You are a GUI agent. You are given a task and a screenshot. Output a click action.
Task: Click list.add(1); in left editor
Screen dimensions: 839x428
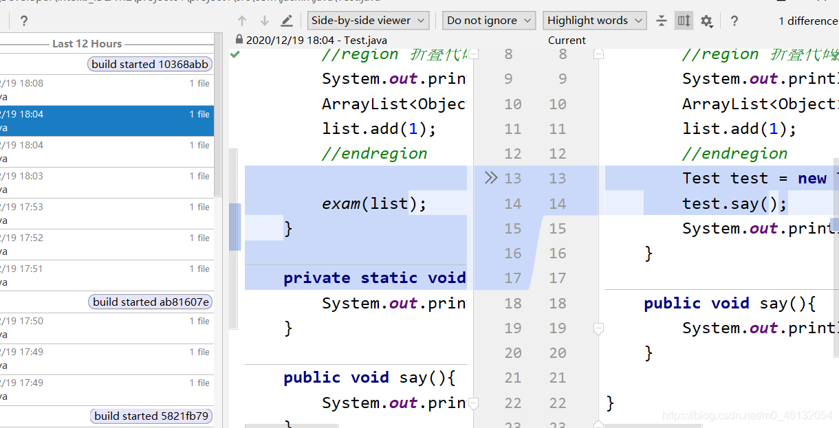pos(379,128)
